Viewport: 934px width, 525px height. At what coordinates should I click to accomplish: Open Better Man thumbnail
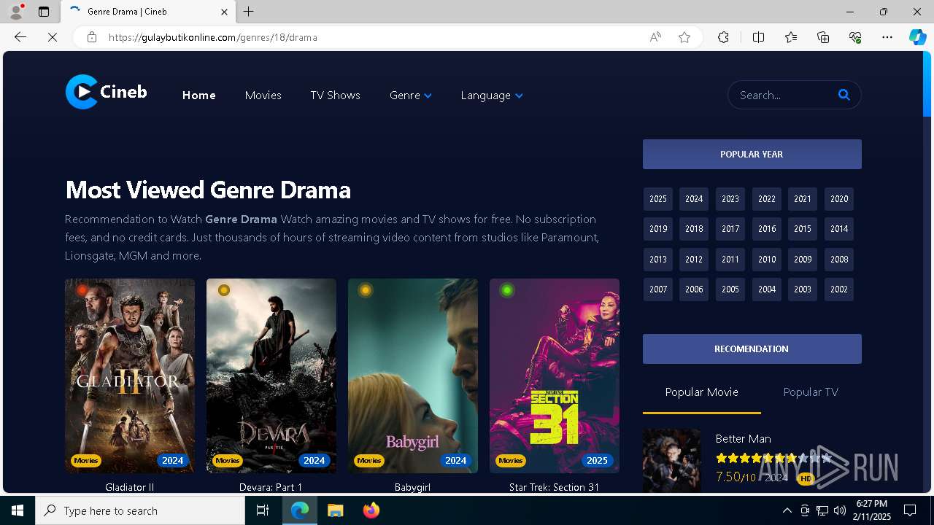pyautogui.click(x=672, y=461)
